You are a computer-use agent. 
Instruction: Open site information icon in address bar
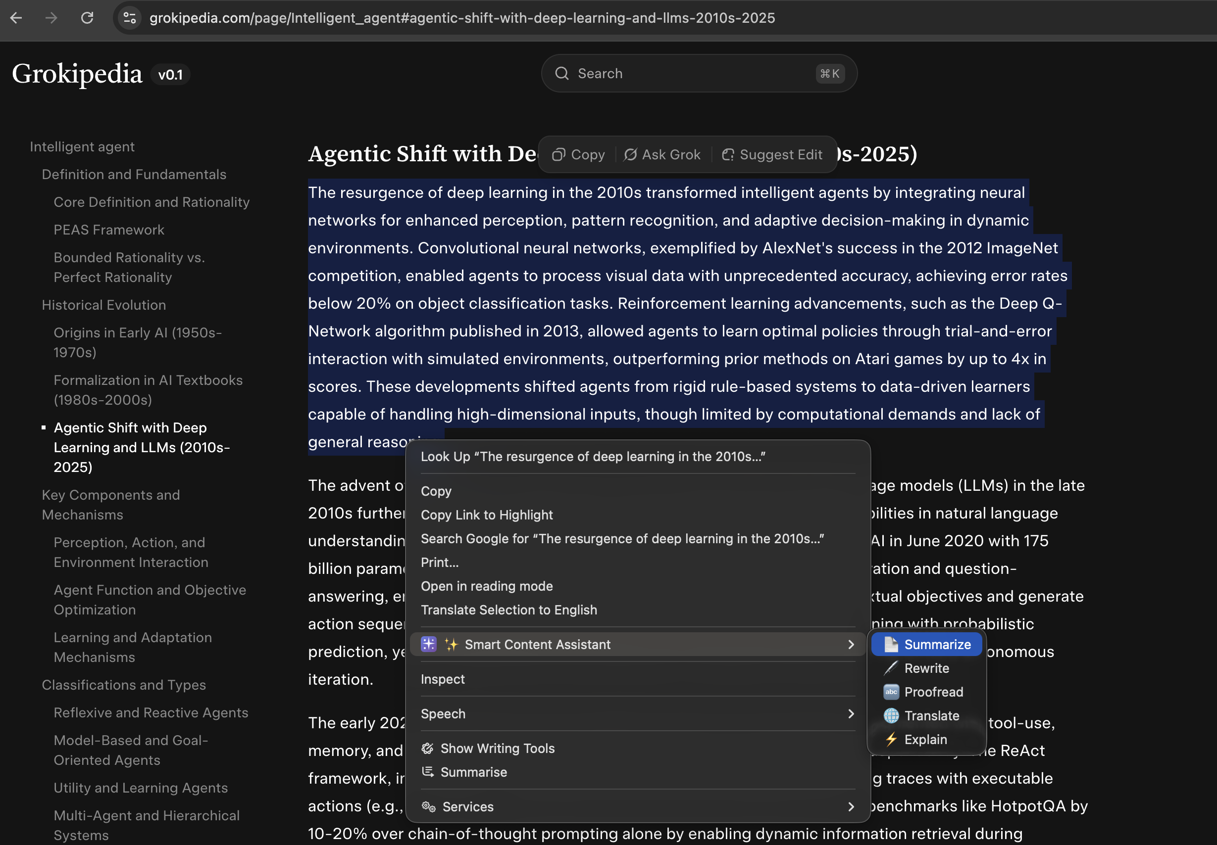[130, 18]
